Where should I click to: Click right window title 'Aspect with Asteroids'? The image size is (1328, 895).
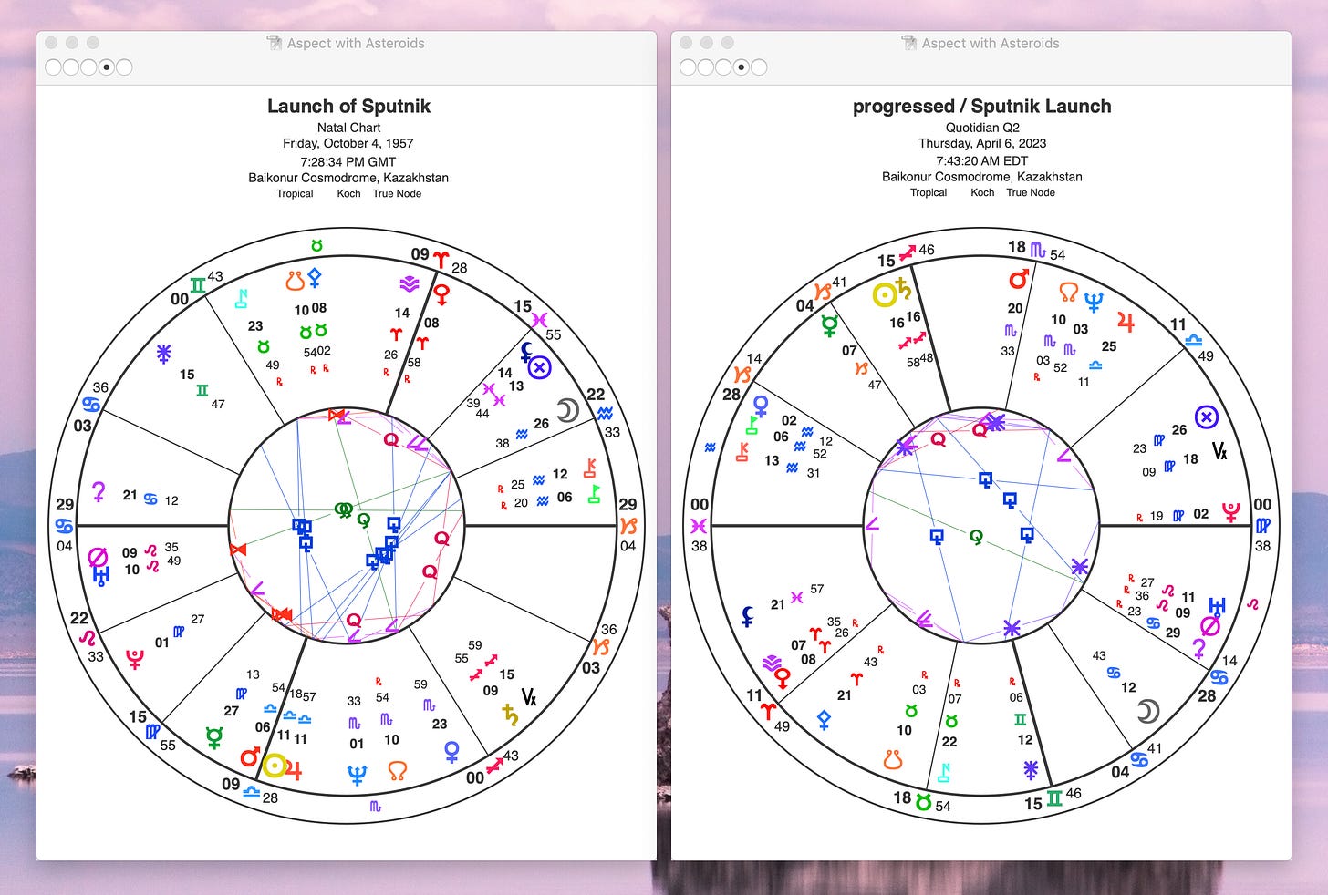991,43
